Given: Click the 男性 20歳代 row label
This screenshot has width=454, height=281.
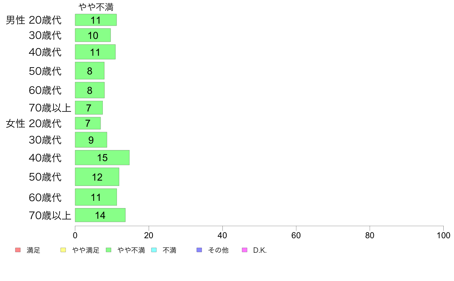Looking at the screenshot, I should (34, 20).
